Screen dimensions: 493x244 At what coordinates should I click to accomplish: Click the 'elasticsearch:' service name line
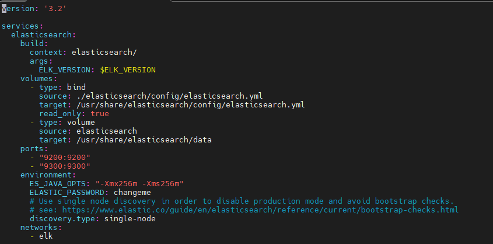coord(43,35)
